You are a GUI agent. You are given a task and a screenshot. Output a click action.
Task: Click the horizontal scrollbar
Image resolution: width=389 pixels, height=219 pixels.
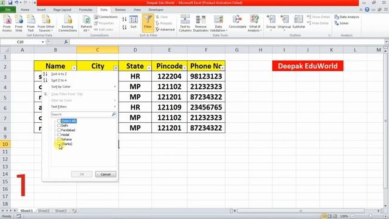click(301, 211)
